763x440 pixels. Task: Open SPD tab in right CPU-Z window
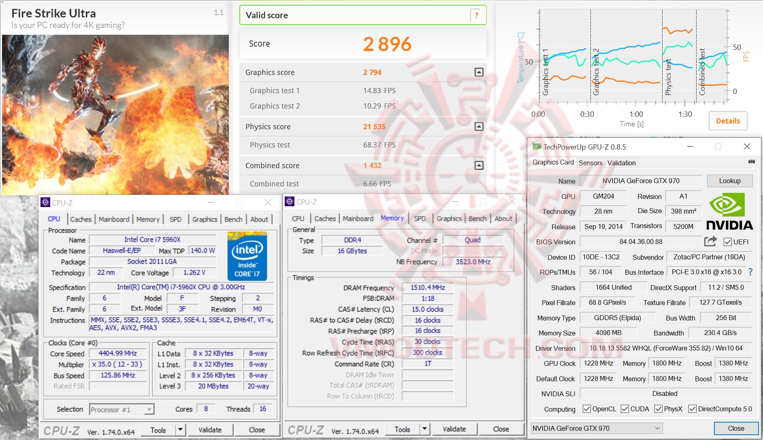[420, 218]
